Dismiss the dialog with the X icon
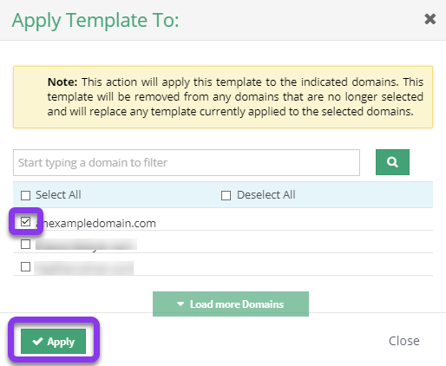The height and width of the screenshot is (366, 446). click(430, 19)
